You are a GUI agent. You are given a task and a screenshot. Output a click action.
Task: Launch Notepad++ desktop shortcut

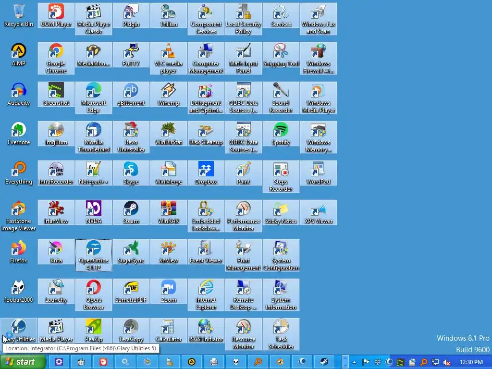[94, 173]
